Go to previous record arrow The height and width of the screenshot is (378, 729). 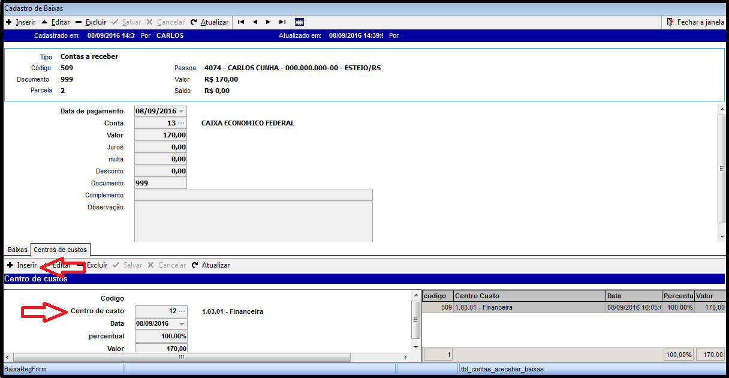tap(255, 22)
